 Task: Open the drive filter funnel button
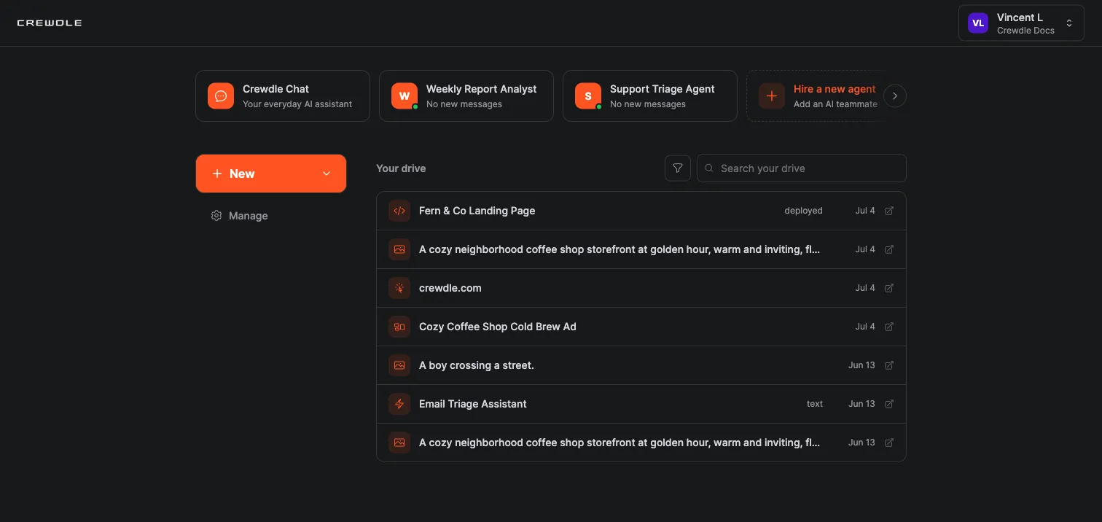coord(678,168)
